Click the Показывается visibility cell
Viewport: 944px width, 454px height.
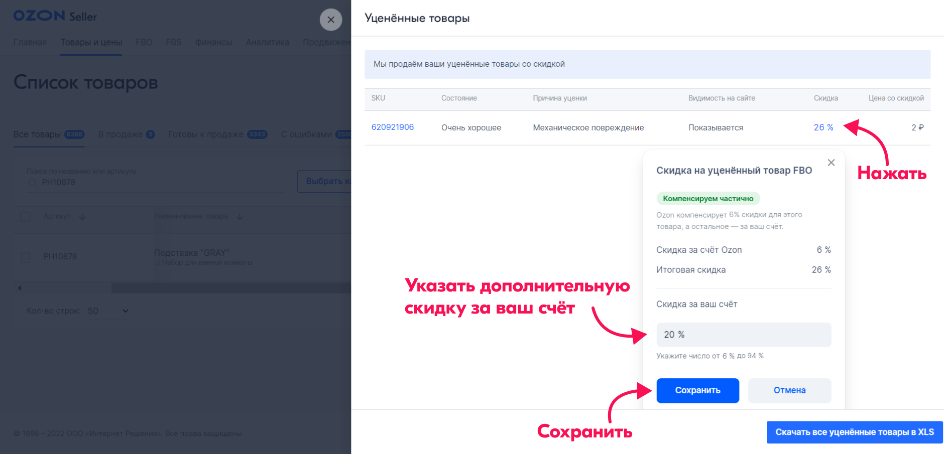click(x=716, y=127)
